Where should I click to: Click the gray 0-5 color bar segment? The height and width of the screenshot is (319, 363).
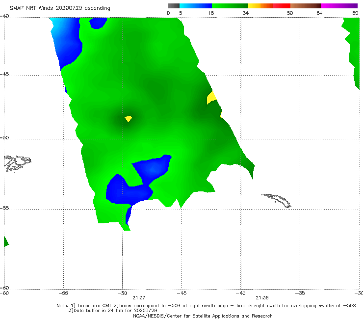(174, 6)
